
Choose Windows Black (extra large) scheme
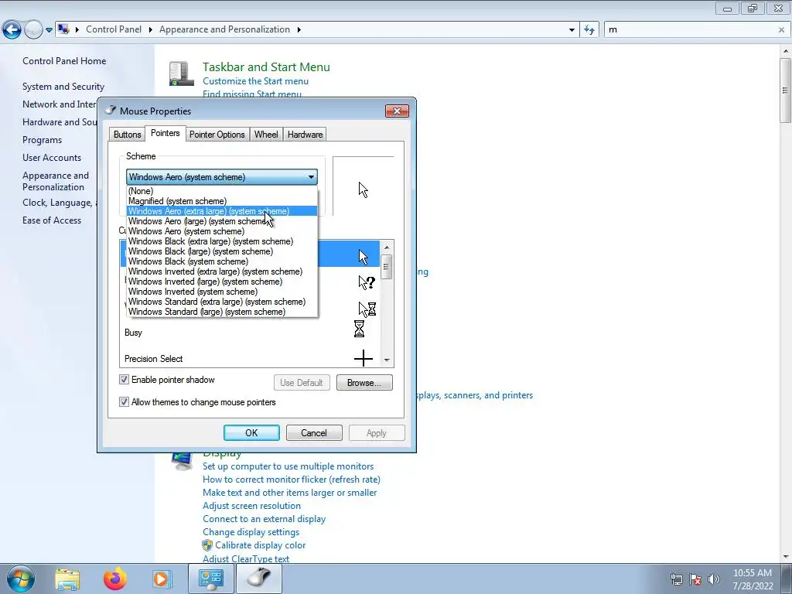click(222, 241)
